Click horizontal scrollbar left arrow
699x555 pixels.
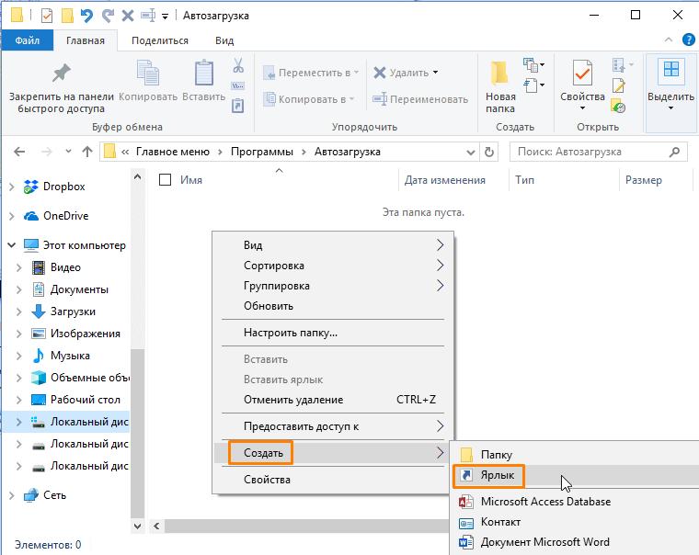pos(156,526)
